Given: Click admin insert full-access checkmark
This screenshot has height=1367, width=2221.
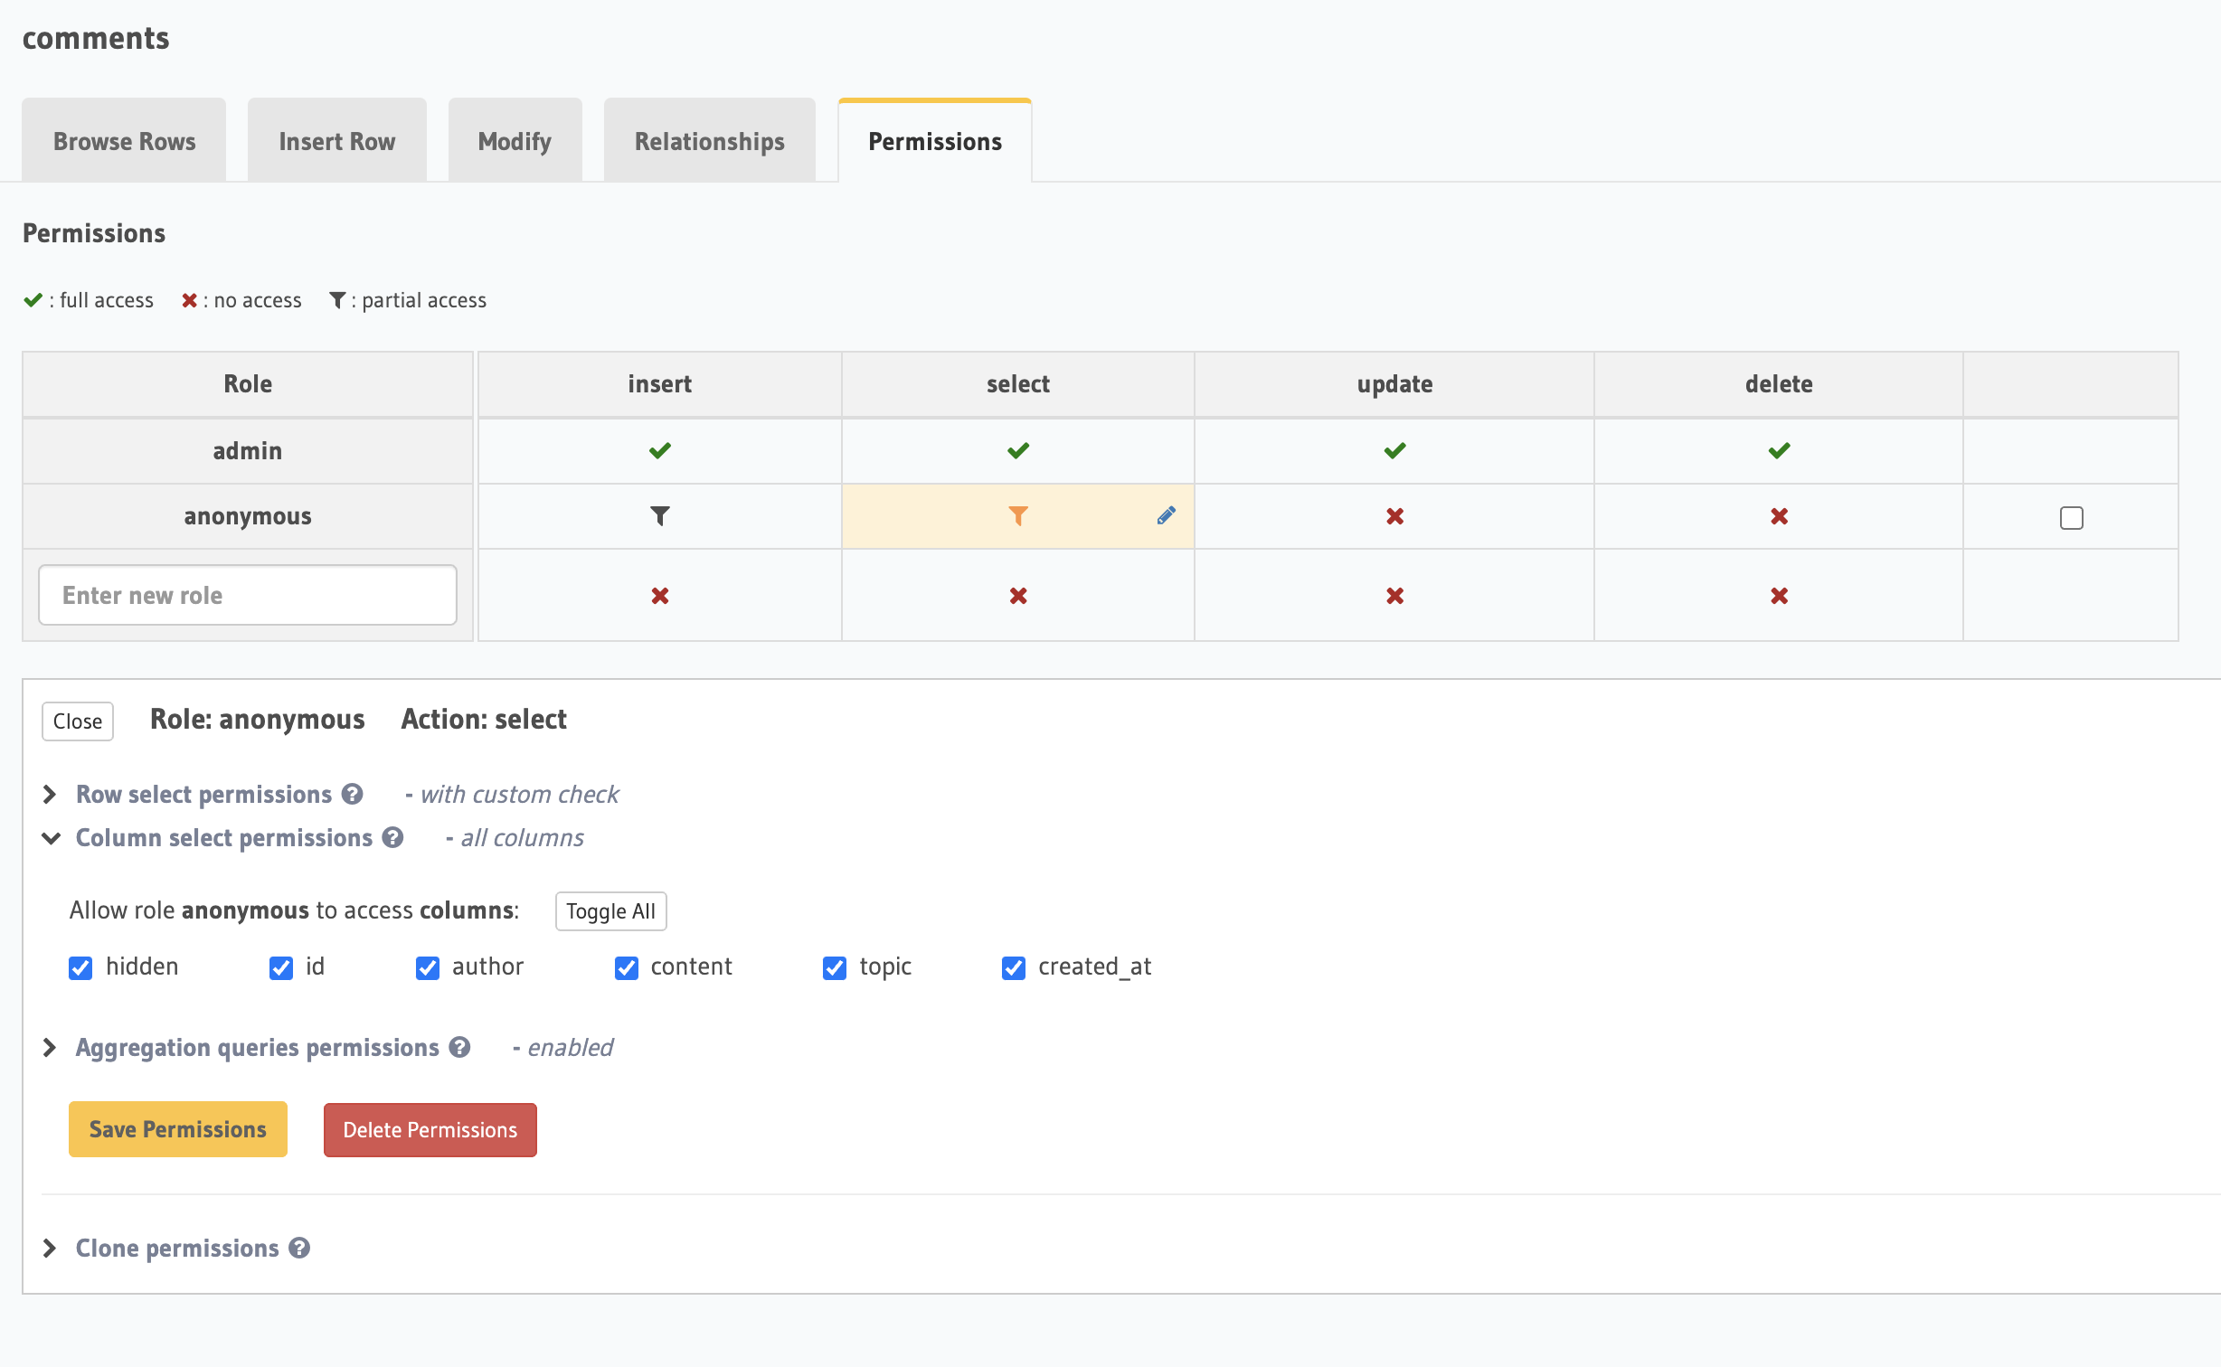Looking at the screenshot, I should coord(660,450).
